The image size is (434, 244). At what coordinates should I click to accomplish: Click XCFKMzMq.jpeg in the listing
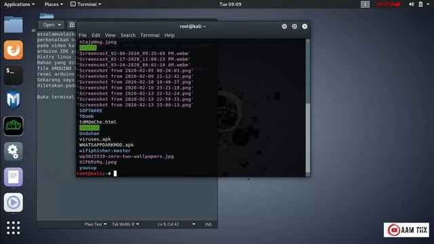click(x=98, y=162)
